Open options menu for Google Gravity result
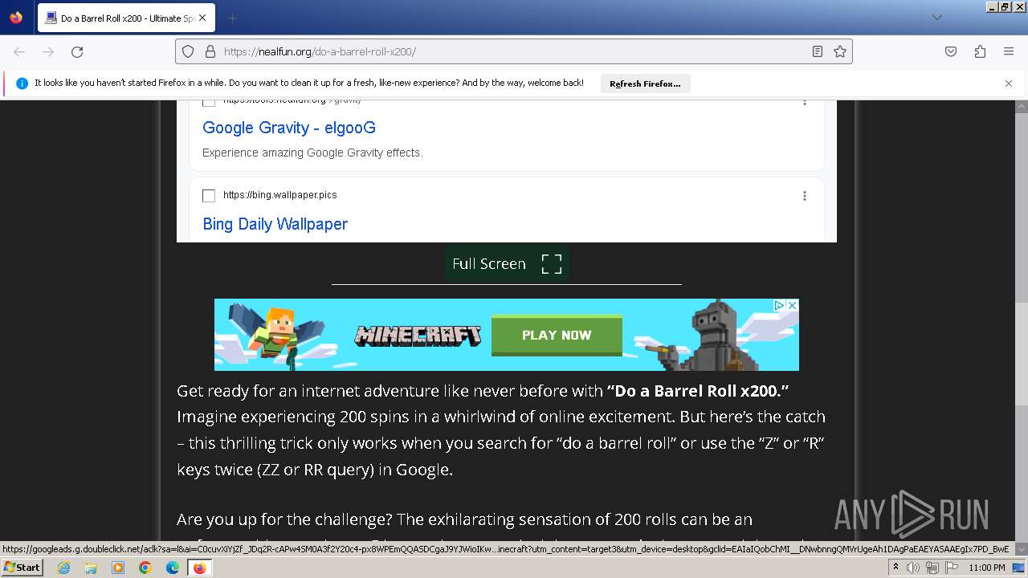Screen dimensions: 1028x578 [x=805, y=103]
